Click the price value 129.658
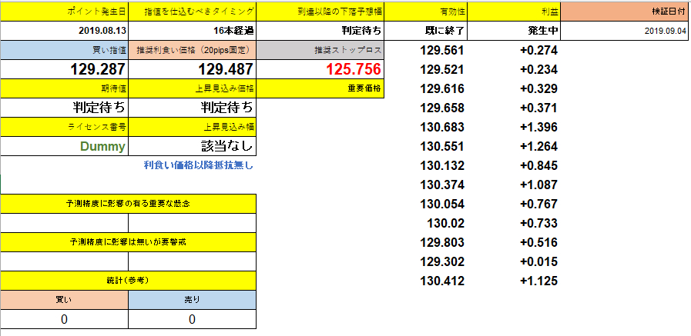This screenshot has height=336, width=691. pos(441,108)
